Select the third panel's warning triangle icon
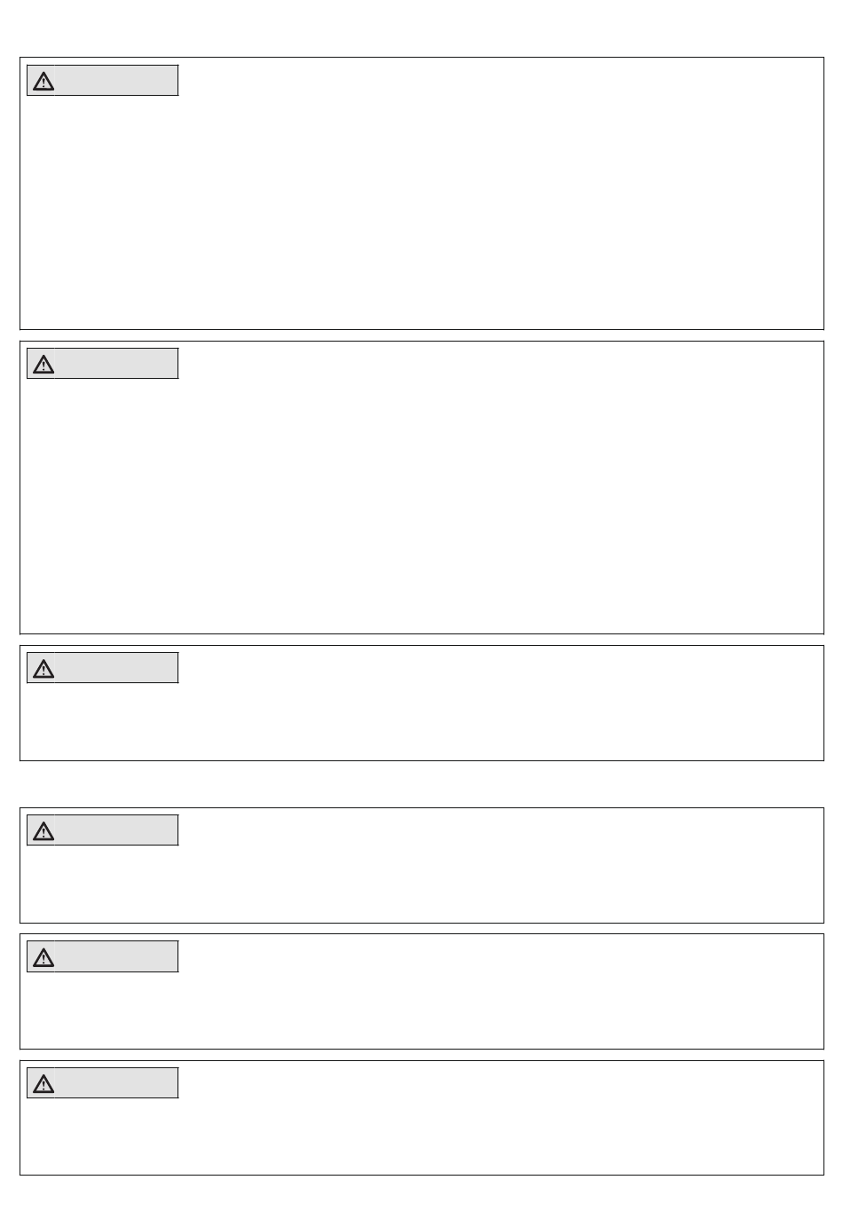 pos(43,668)
